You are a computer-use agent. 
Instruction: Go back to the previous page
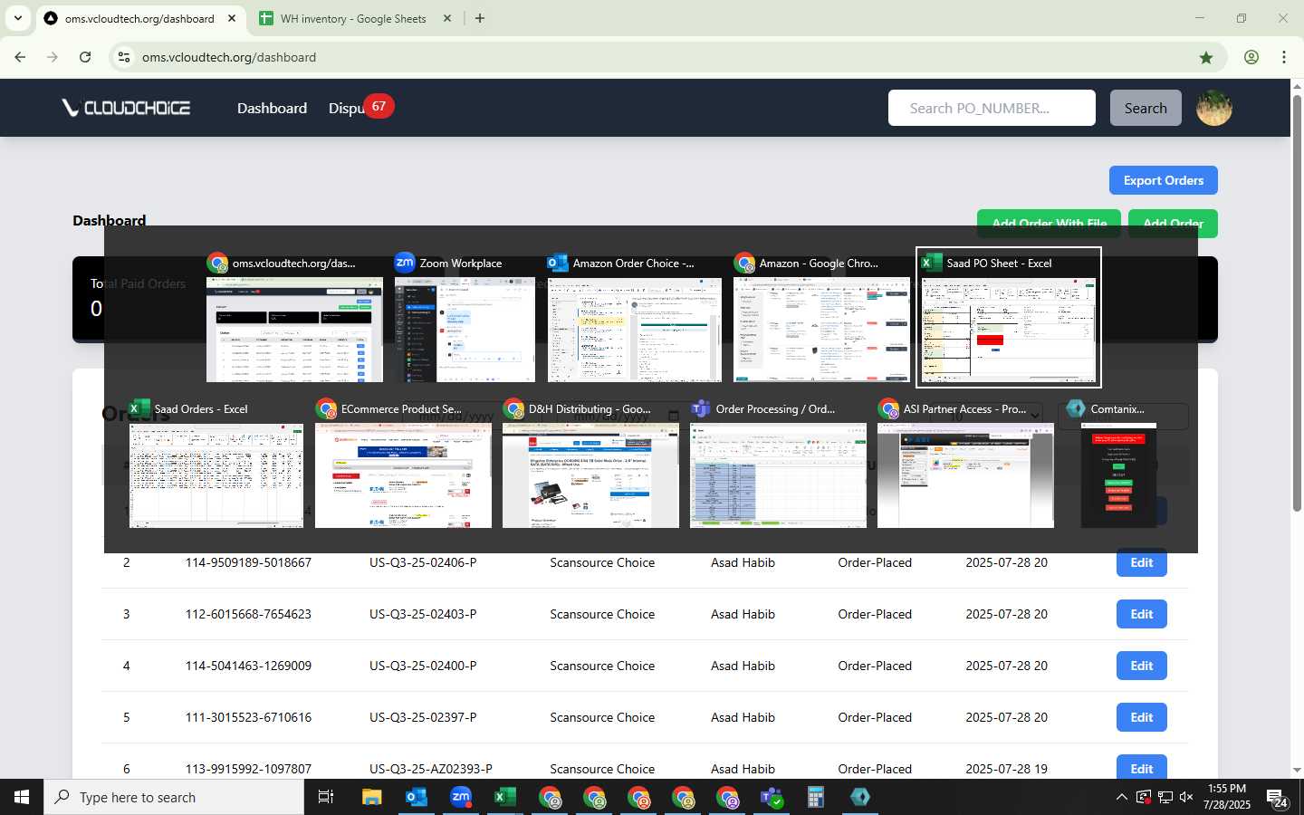tap(20, 57)
